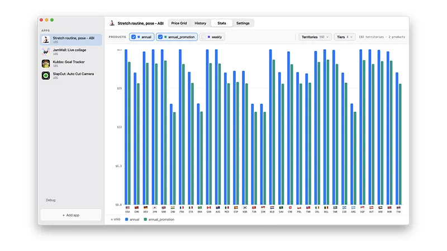Click the GBR flag on the chart axis
The width and height of the screenshot is (447, 251).
[x=164, y=207]
